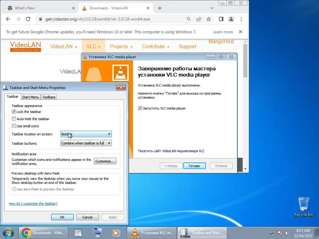Click the share page icon in Chrome
This screenshot has height=239, width=319.
(198, 19)
